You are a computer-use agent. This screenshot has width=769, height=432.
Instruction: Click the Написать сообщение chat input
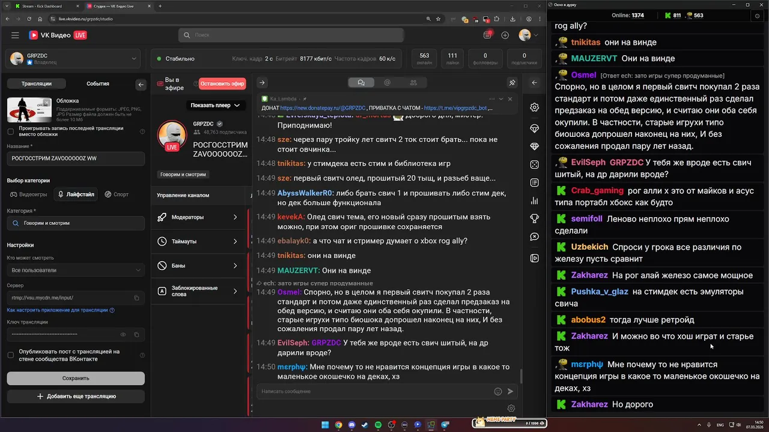coord(374,391)
